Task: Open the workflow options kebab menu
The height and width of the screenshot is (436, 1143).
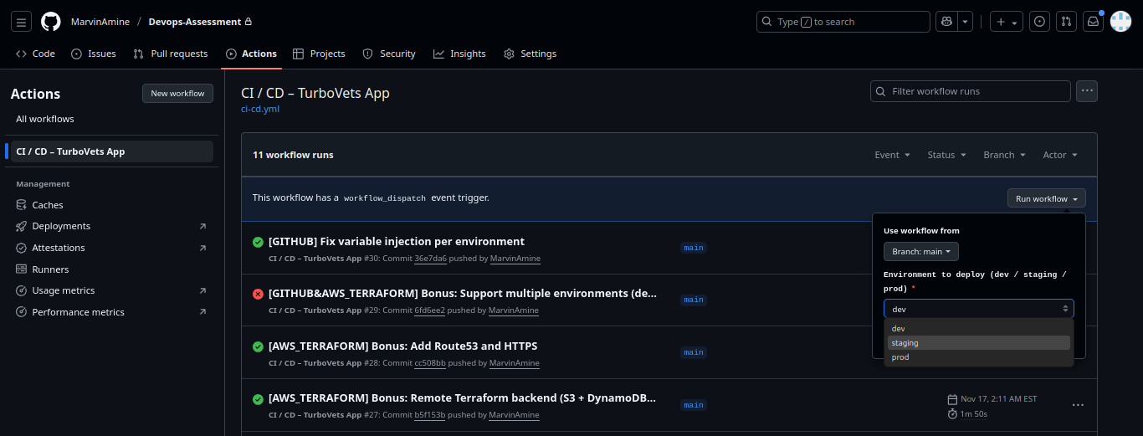Action: point(1087,91)
